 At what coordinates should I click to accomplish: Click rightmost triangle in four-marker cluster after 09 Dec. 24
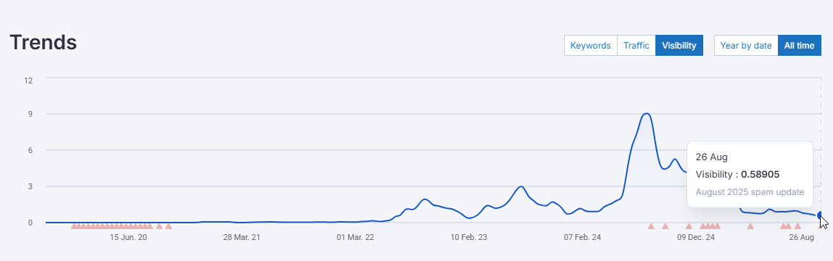tap(717, 226)
